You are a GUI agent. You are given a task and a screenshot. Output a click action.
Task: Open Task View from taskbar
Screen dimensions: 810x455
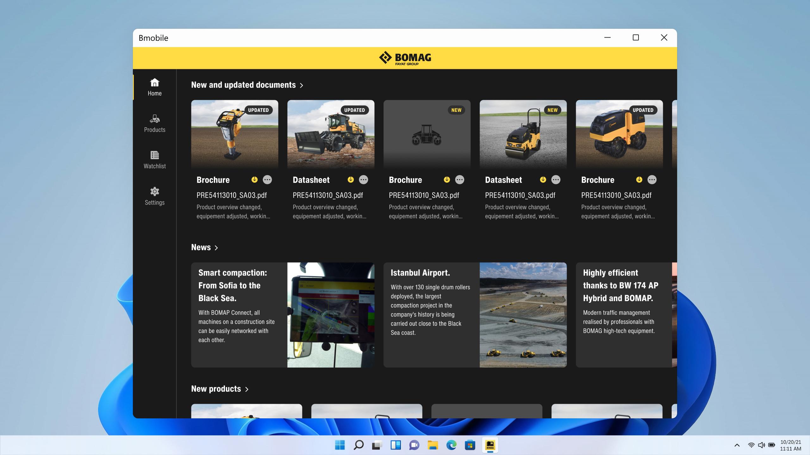377,445
